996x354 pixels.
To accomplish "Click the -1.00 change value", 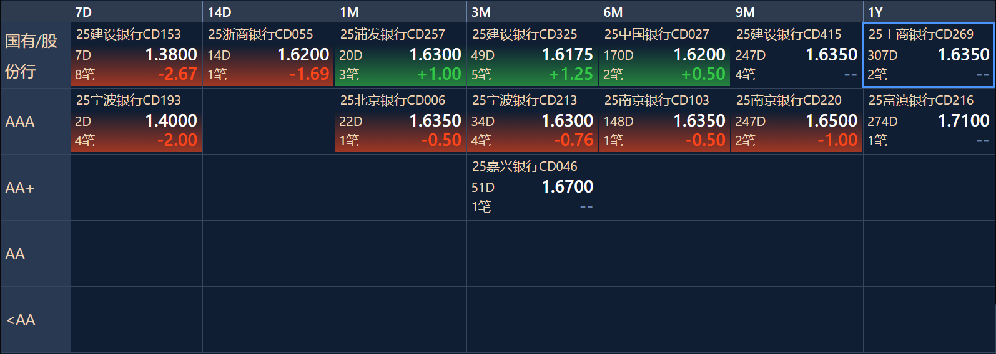I will point(838,140).
